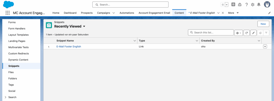Click the Link type cell
This screenshot has height=101, width=274.
click(141, 47)
